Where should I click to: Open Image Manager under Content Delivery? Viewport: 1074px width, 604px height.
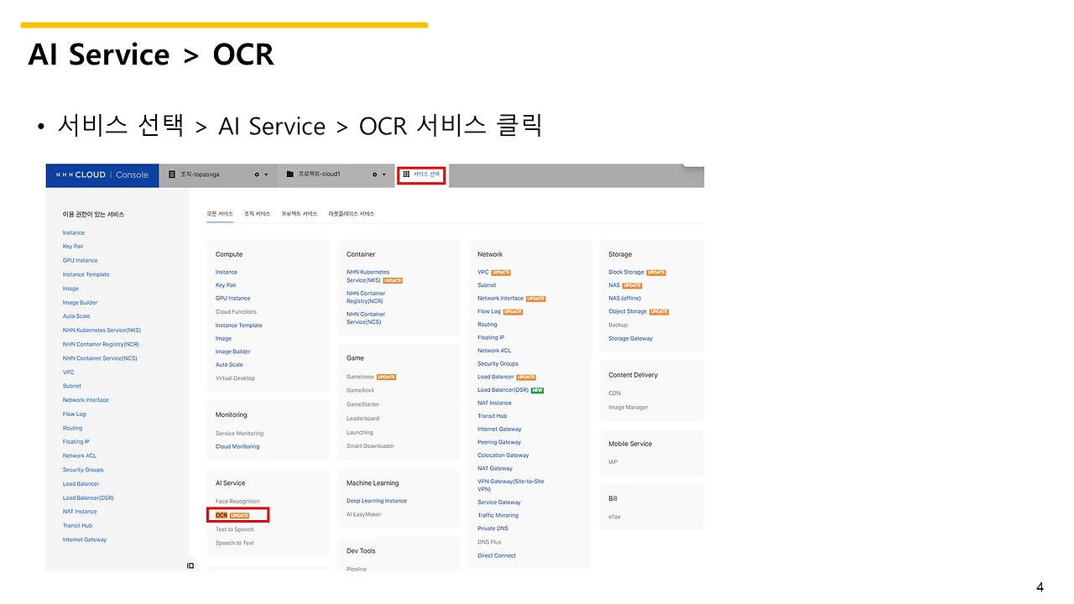pyautogui.click(x=628, y=407)
